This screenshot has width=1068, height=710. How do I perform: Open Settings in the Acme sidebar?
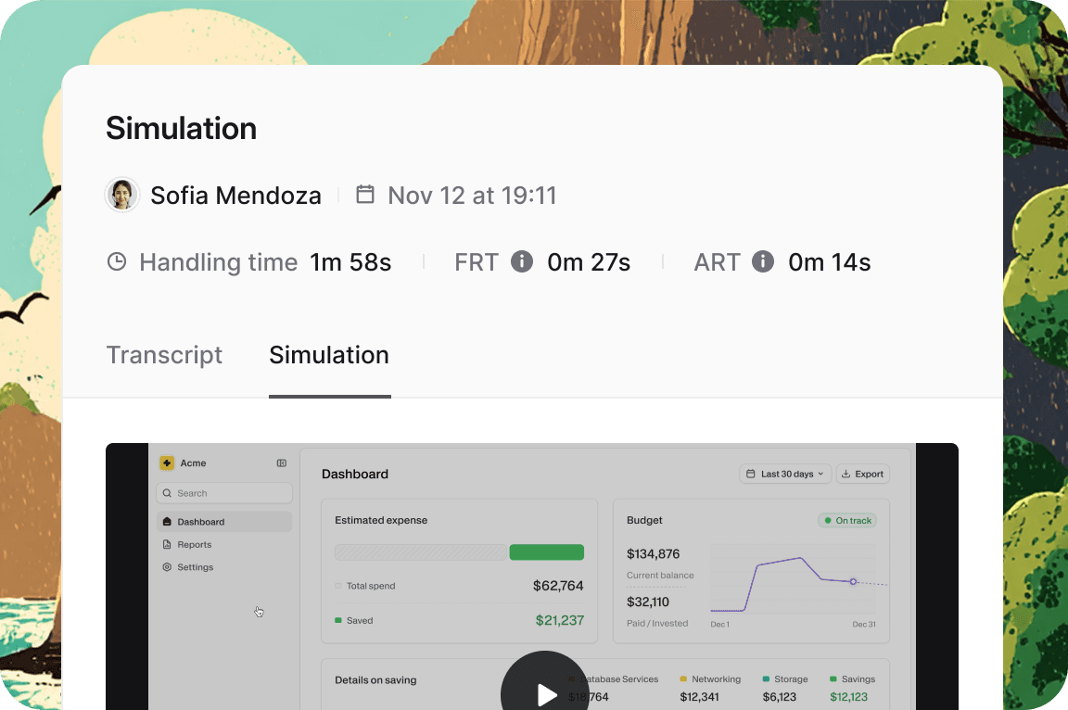point(224,567)
